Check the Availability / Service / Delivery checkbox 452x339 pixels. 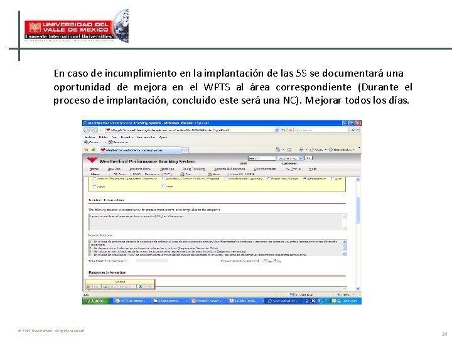[163, 178]
